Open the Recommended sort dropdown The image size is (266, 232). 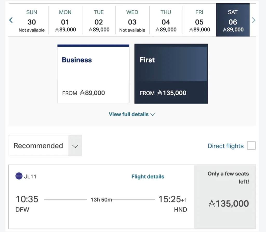45,146
